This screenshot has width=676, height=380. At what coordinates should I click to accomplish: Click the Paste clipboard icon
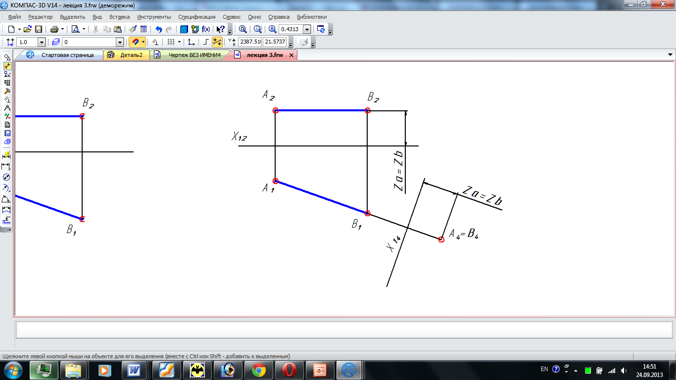[117, 29]
